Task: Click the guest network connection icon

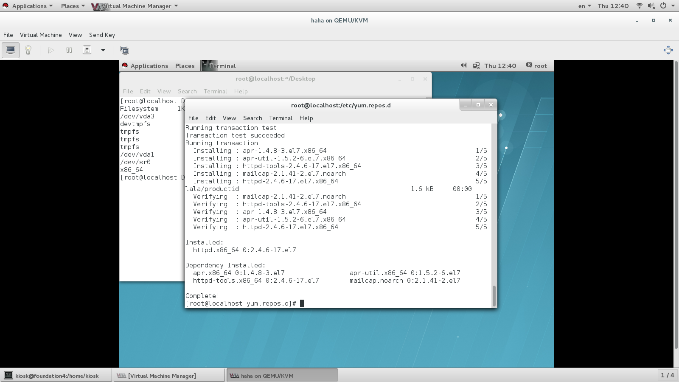Action: click(x=476, y=66)
